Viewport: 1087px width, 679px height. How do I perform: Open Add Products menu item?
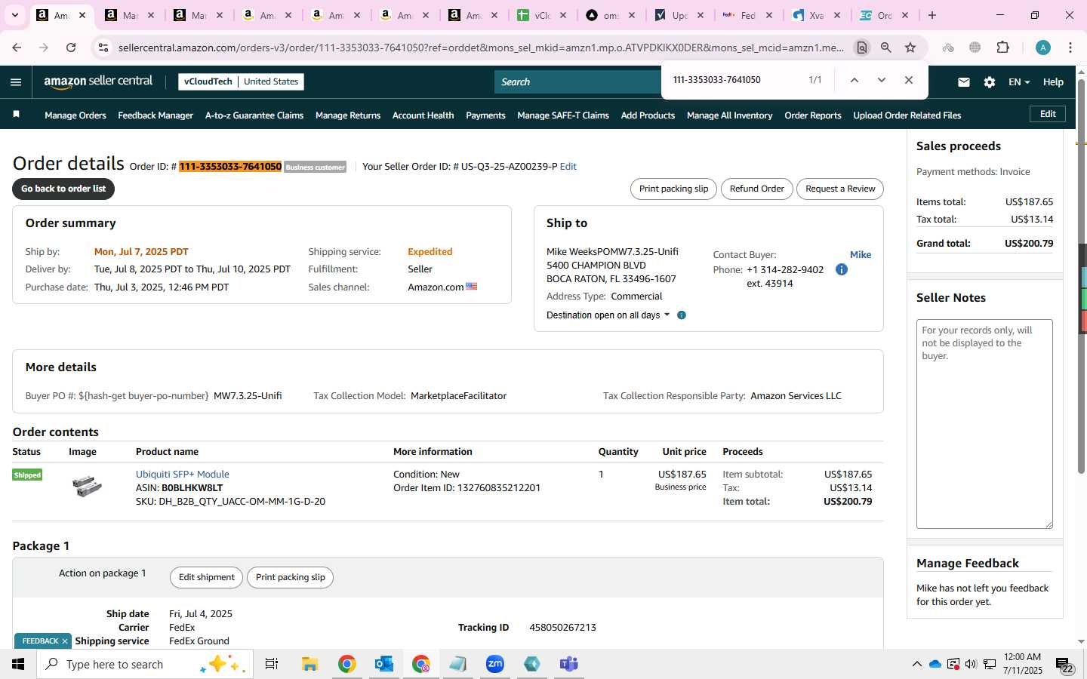click(x=648, y=115)
